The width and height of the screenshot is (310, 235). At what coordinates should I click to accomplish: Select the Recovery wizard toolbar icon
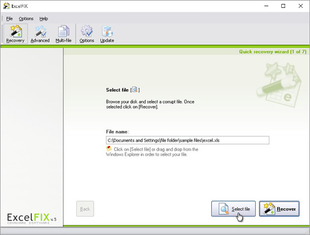15,34
